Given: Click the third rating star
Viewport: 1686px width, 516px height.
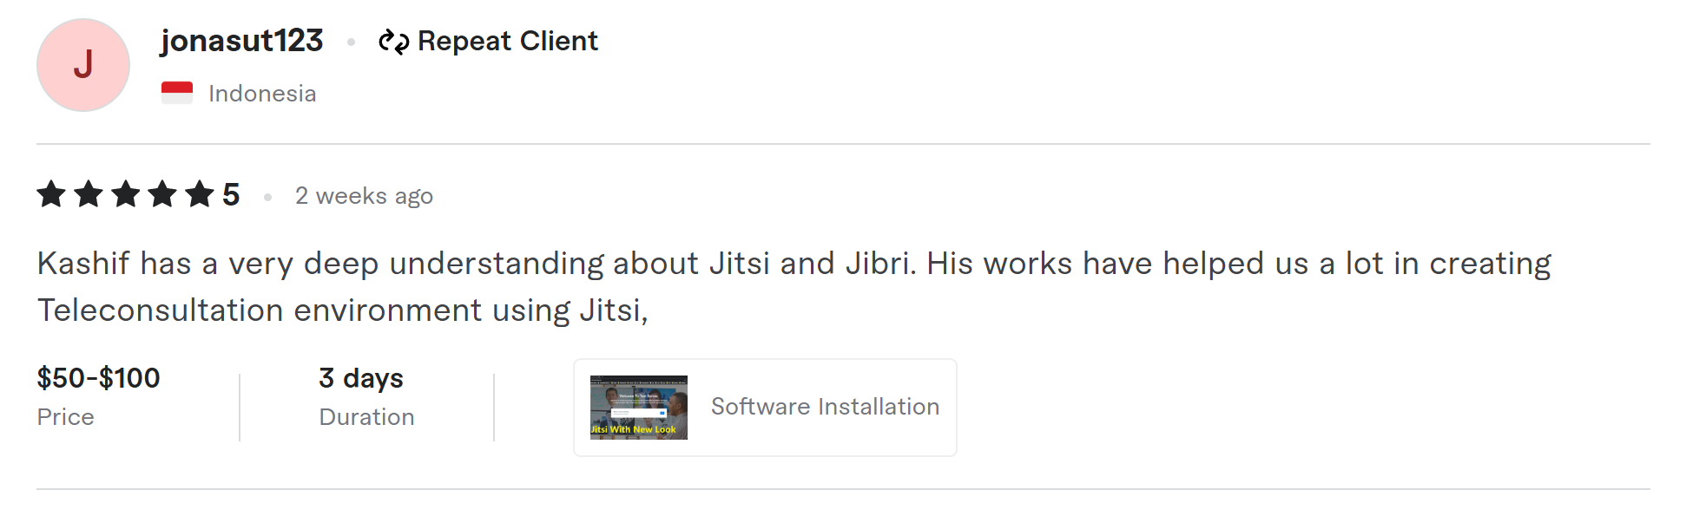Looking at the screenshot, I should pos(126,194).
